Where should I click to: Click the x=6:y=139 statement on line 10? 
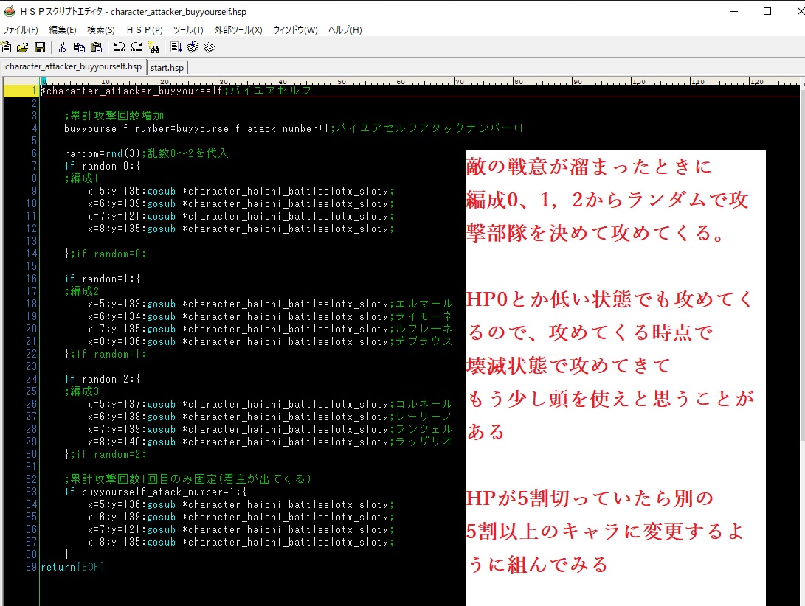241,203
